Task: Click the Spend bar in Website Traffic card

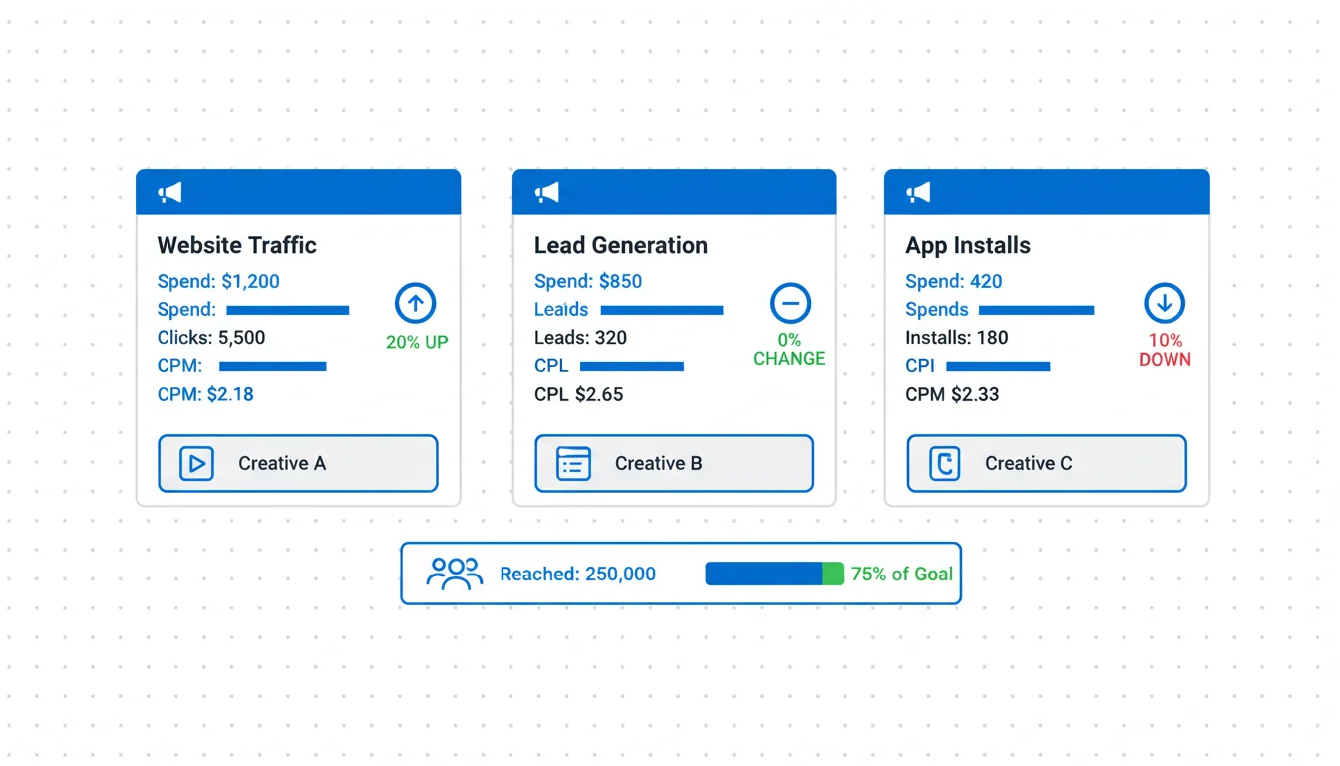Action: pos(288,310)
